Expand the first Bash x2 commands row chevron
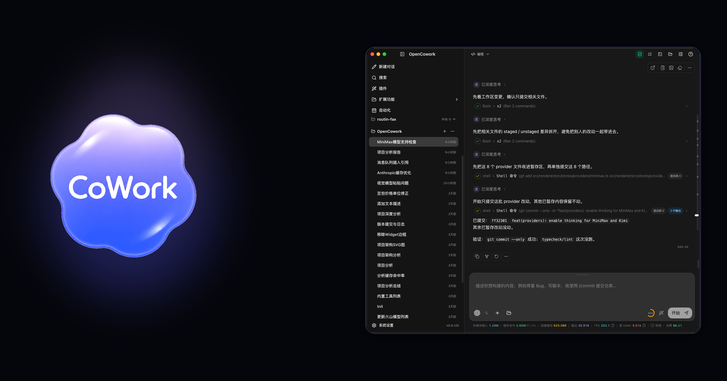Screen dimensions: 727x381 pyautogui.click(x=687, y=106)
